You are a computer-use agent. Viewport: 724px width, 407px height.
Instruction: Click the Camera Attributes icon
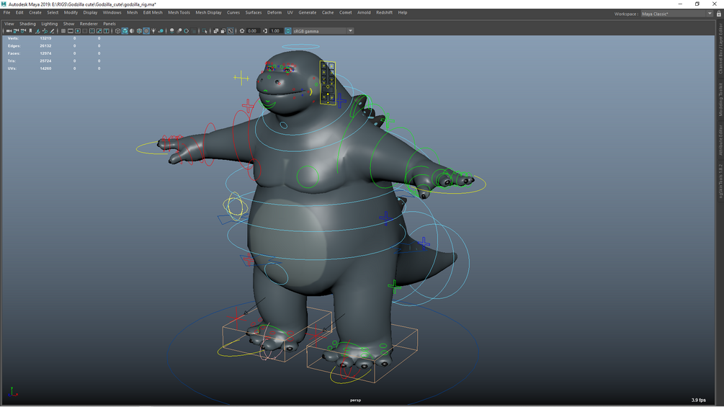23,31
